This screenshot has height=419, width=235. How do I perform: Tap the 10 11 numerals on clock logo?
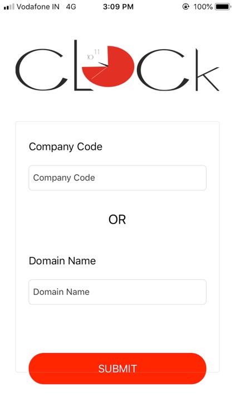tap(94, 55)
